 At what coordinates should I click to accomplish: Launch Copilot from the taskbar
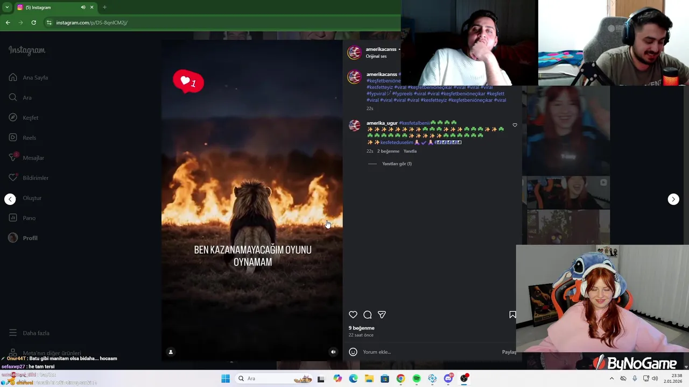click(338, 378)
